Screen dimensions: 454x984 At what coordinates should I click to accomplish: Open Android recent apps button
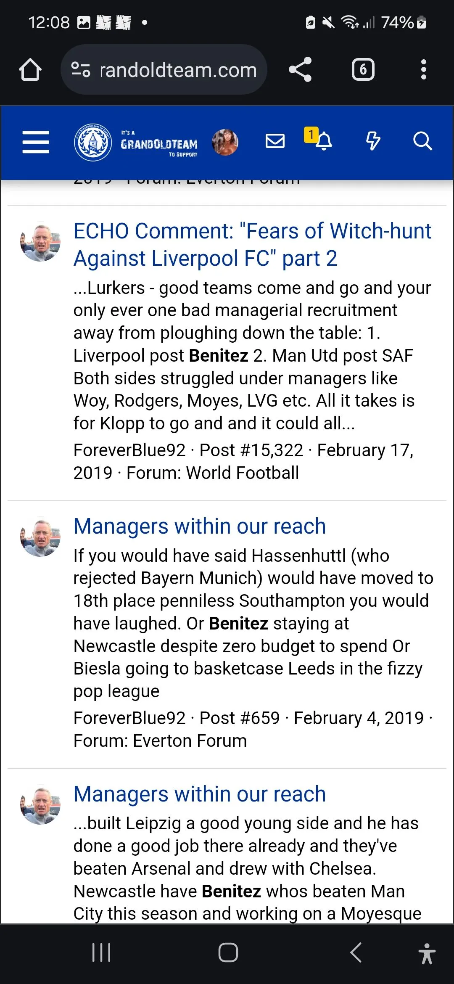pyautogui.click(x=101, y=952)
